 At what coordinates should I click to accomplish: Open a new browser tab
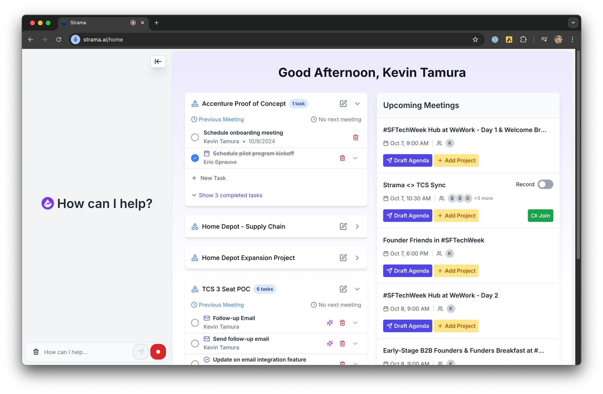[156, 23]
